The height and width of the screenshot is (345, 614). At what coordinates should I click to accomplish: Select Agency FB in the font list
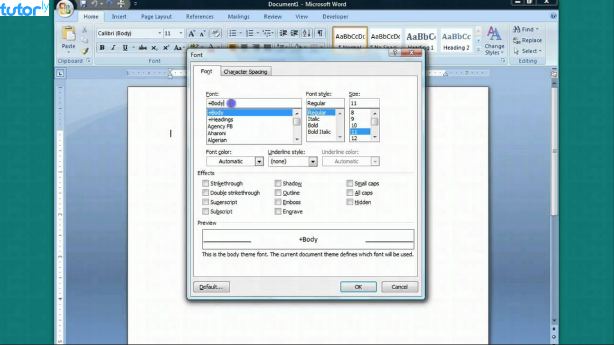pyautogui.click(x=220, y=127)
